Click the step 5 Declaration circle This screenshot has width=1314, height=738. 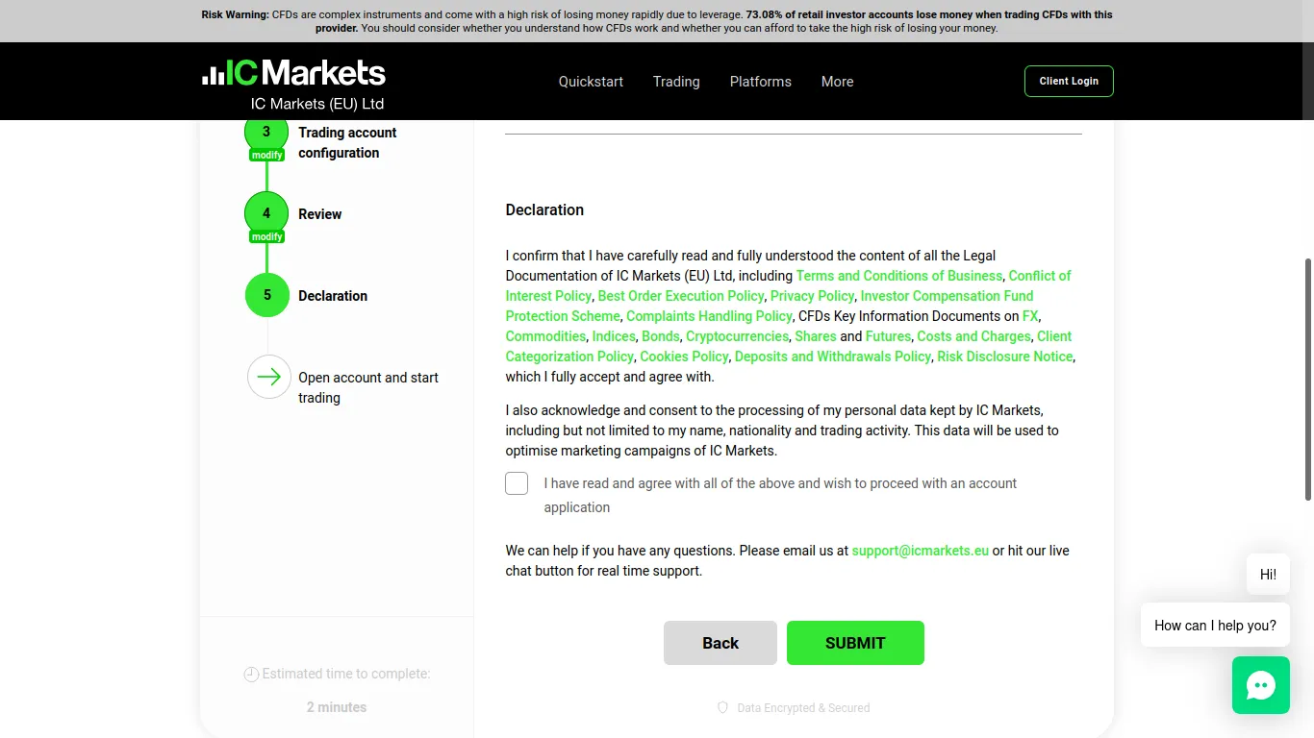[x=267, y=295]
